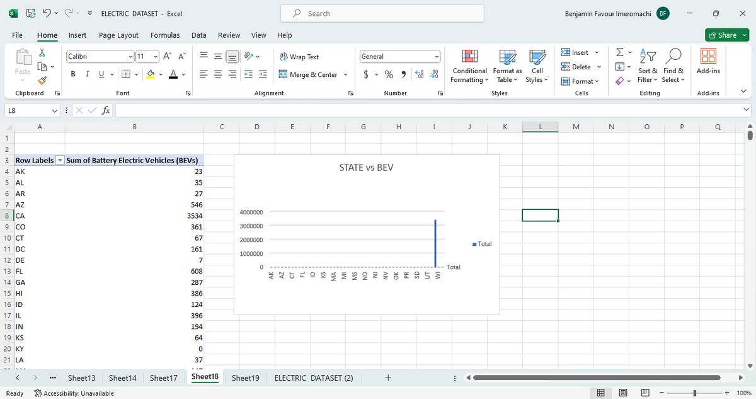
Task: Increase the indent
Action: 263,74
